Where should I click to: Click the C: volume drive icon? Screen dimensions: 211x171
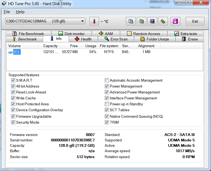pos(10,52)
